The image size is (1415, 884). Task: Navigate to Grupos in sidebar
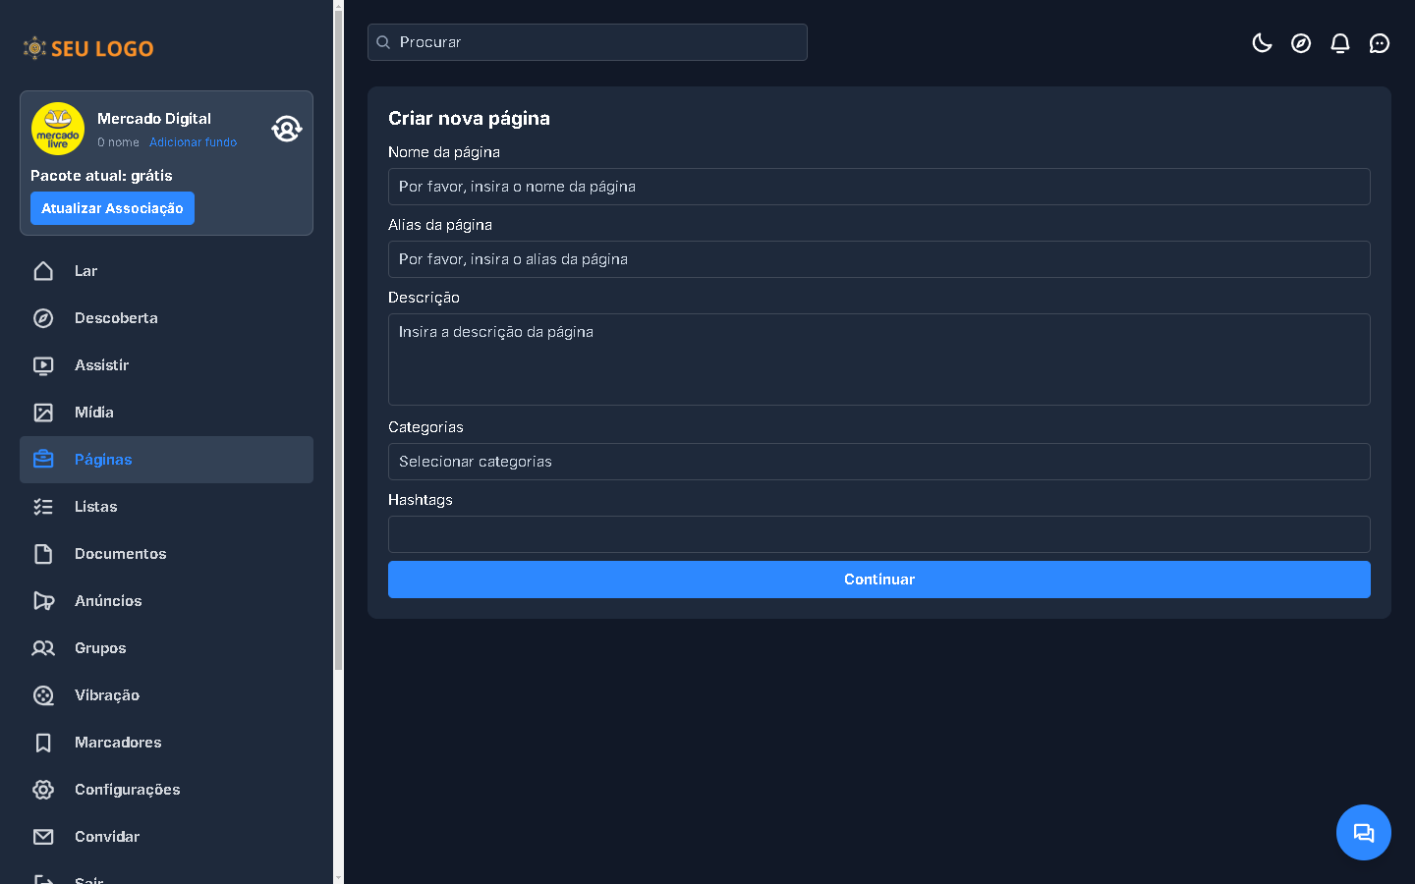click(x=100, y=648)
